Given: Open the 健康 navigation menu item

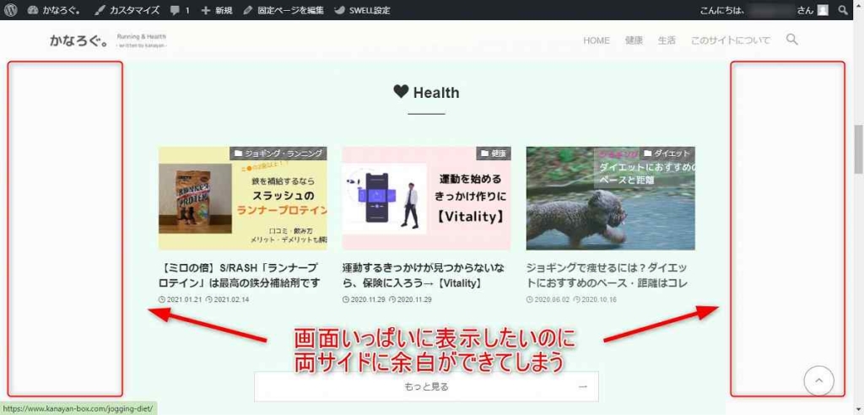Looking at the screenshot, I should (x=634, y=40).
